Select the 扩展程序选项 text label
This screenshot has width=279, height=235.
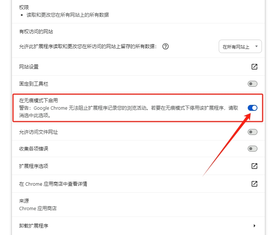point(34,166)
